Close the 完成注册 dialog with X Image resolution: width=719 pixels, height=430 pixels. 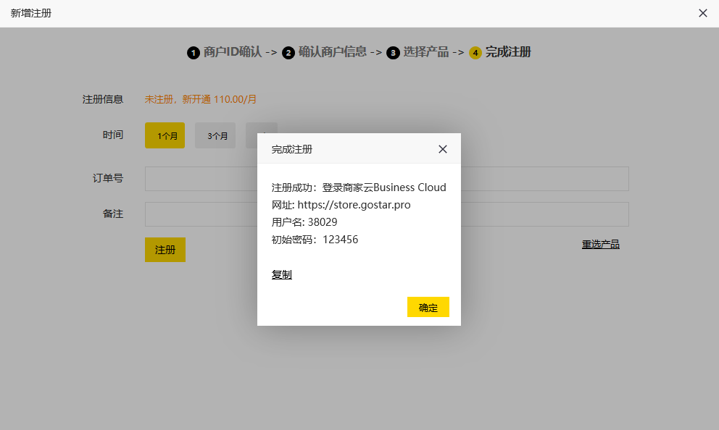443,149
